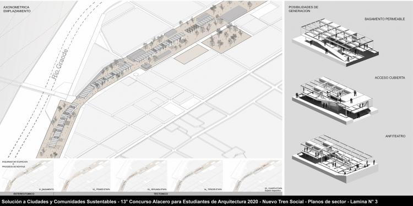Select the 03_Segunda Etapa diagram thumbnail
The height and width of the screenshot is (206, 413).
coord(140,176)
